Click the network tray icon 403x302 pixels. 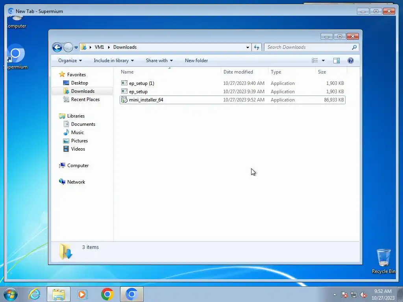tap(354, 295)
